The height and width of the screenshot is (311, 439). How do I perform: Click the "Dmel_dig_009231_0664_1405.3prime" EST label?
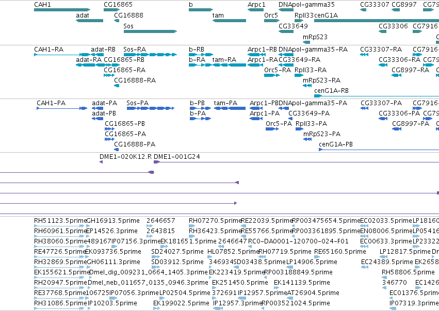click(x=149, y=273)
